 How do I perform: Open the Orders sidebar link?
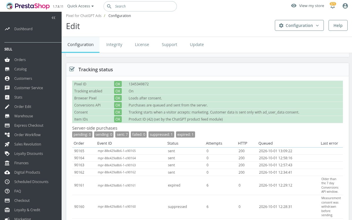pos(20,60)
